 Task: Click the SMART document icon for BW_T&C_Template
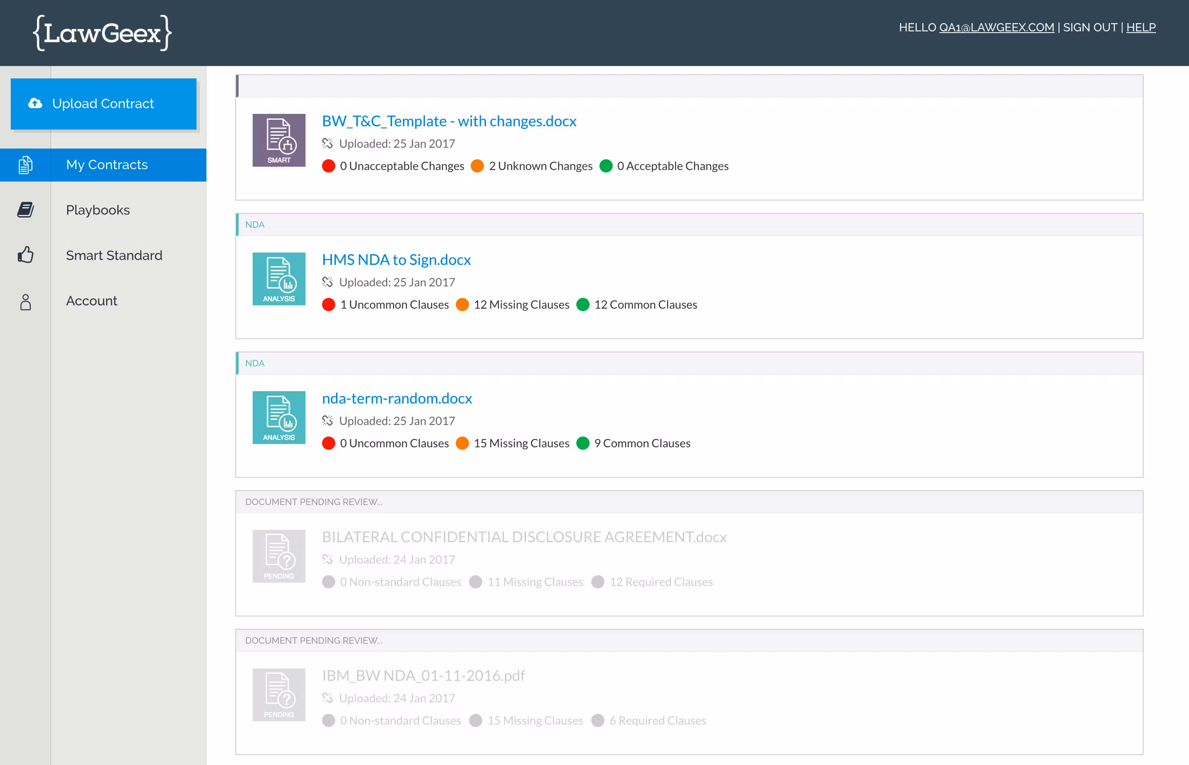click(279, 140)
